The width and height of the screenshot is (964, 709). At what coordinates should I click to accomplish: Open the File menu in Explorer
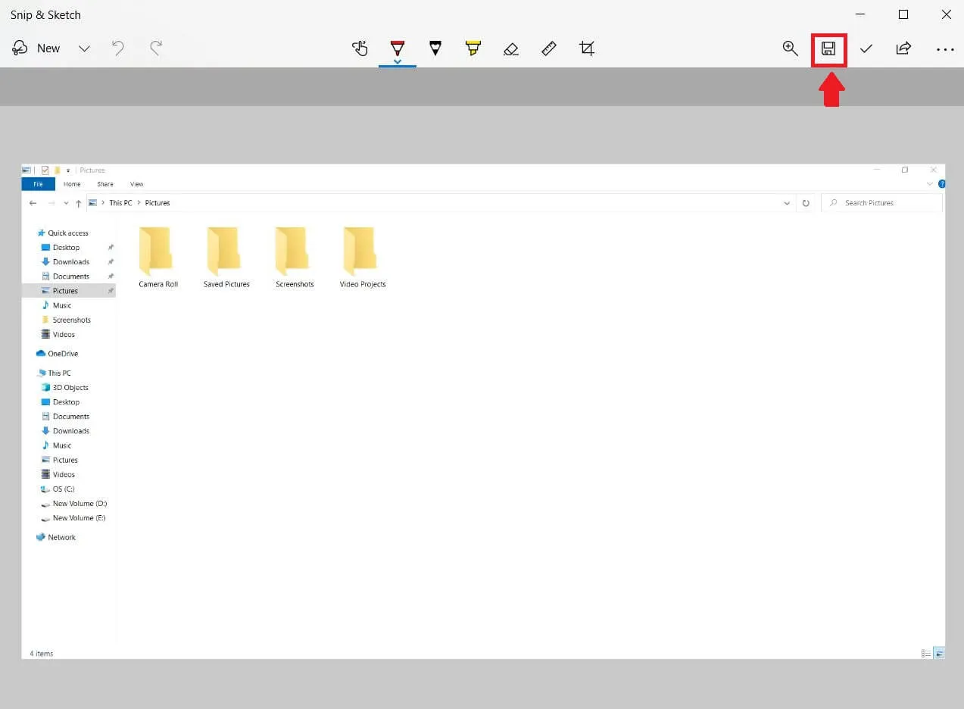(x=38, y=183)
